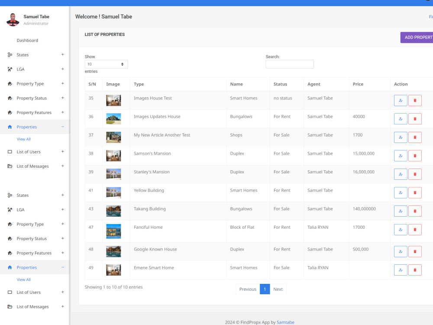Go to the Next page

pyautogui.click(x=278, y=289)
